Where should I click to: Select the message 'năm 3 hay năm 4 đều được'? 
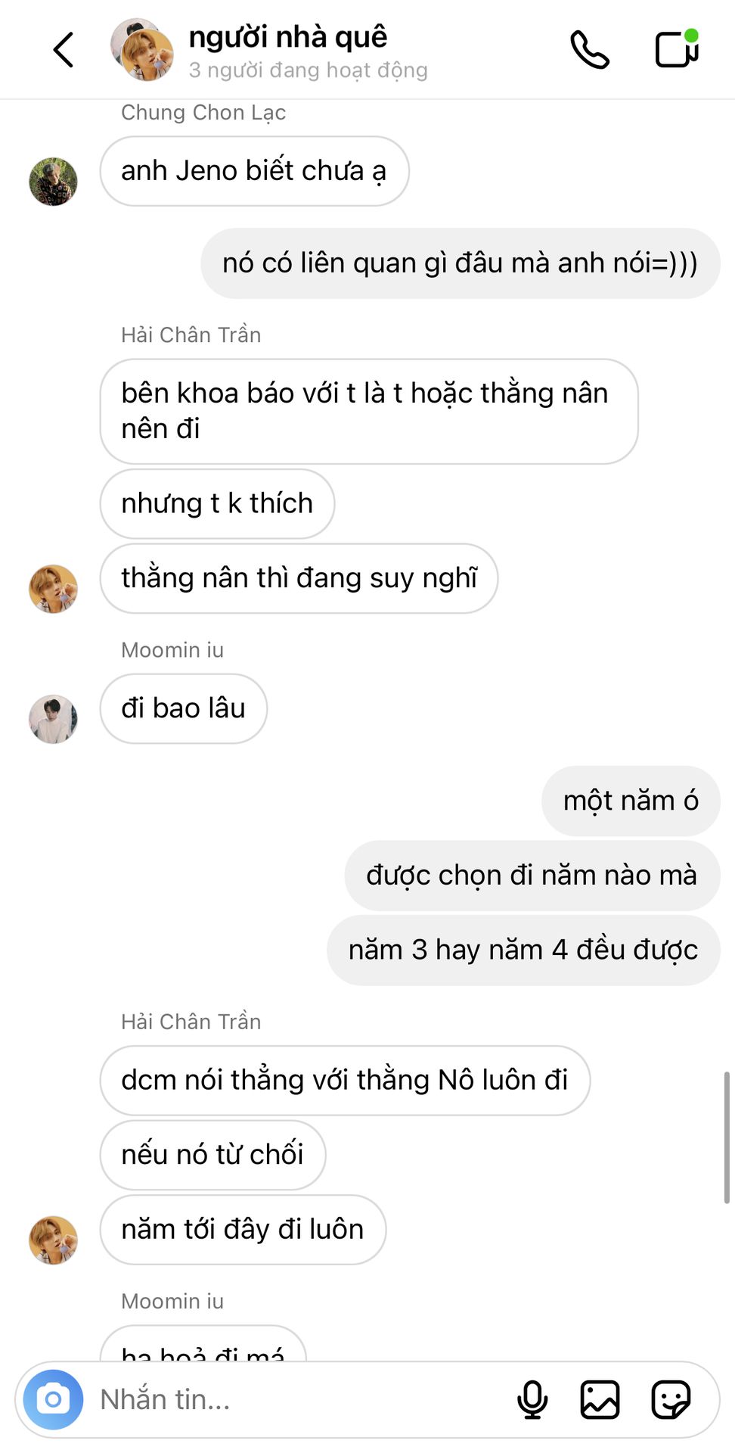point(523,950)
